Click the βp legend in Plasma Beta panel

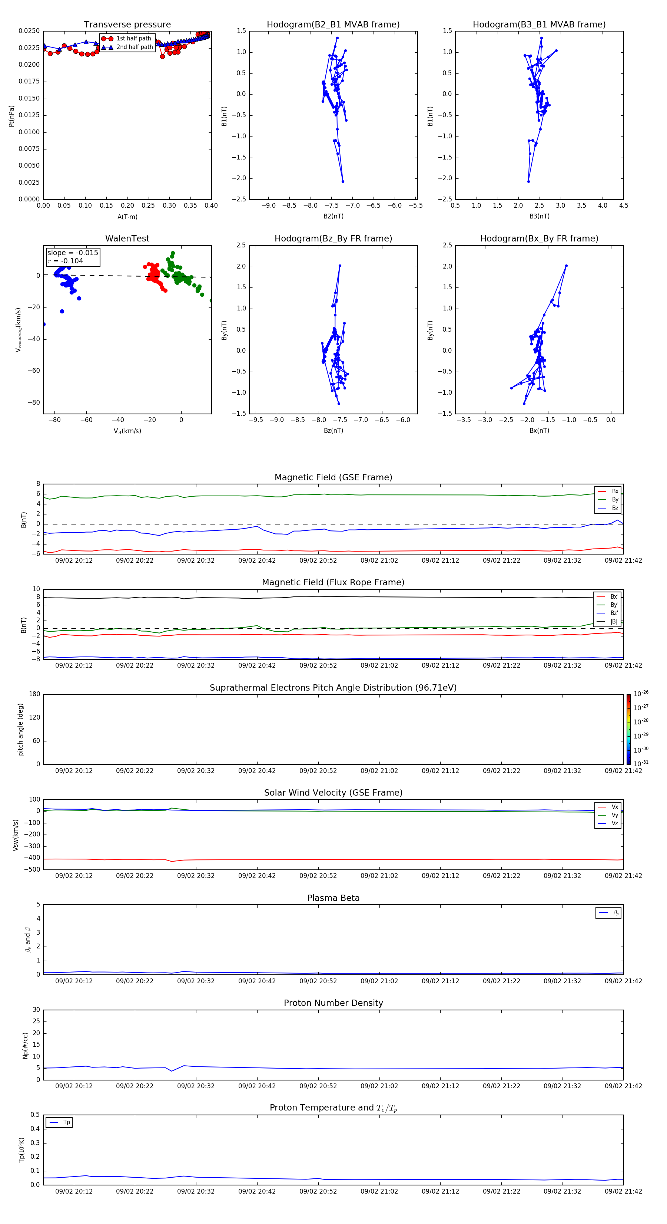(608, 913)
